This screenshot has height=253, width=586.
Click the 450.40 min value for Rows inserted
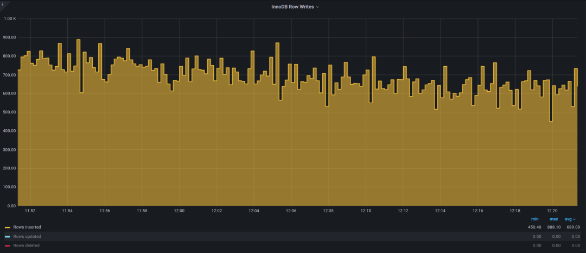click(535, 227)
